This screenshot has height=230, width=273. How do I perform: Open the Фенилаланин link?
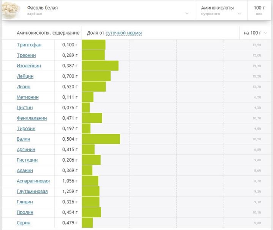click(32, 118)
